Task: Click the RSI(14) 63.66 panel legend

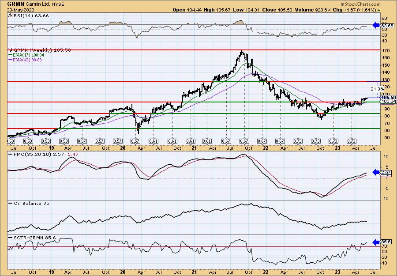Action: [30, 15]
